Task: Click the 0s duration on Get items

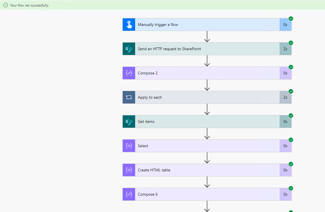Action: coord(286,122)
